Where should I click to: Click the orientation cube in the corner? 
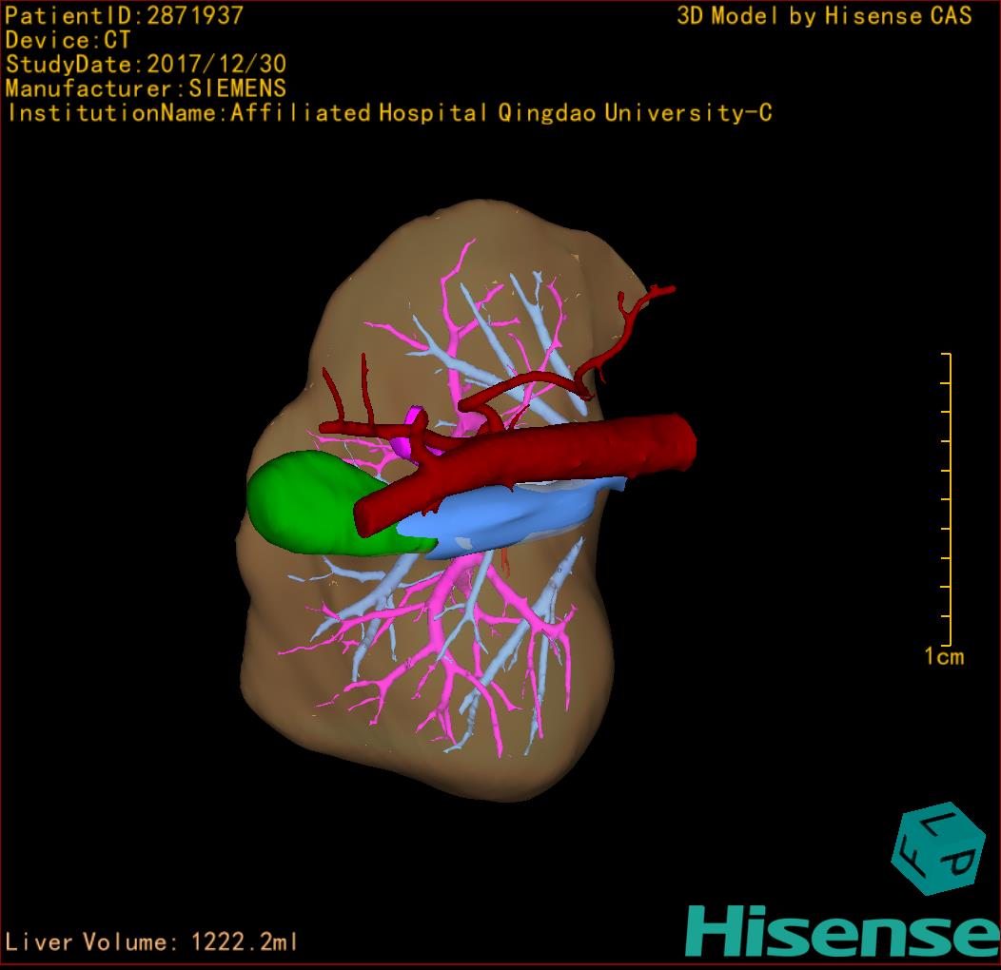pyautogui.click(x=938, y=848)
